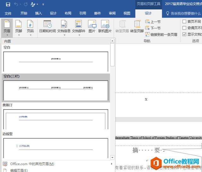Open Document Info (文档信息) icon
The image size is (202, 172).
(64, 24)
